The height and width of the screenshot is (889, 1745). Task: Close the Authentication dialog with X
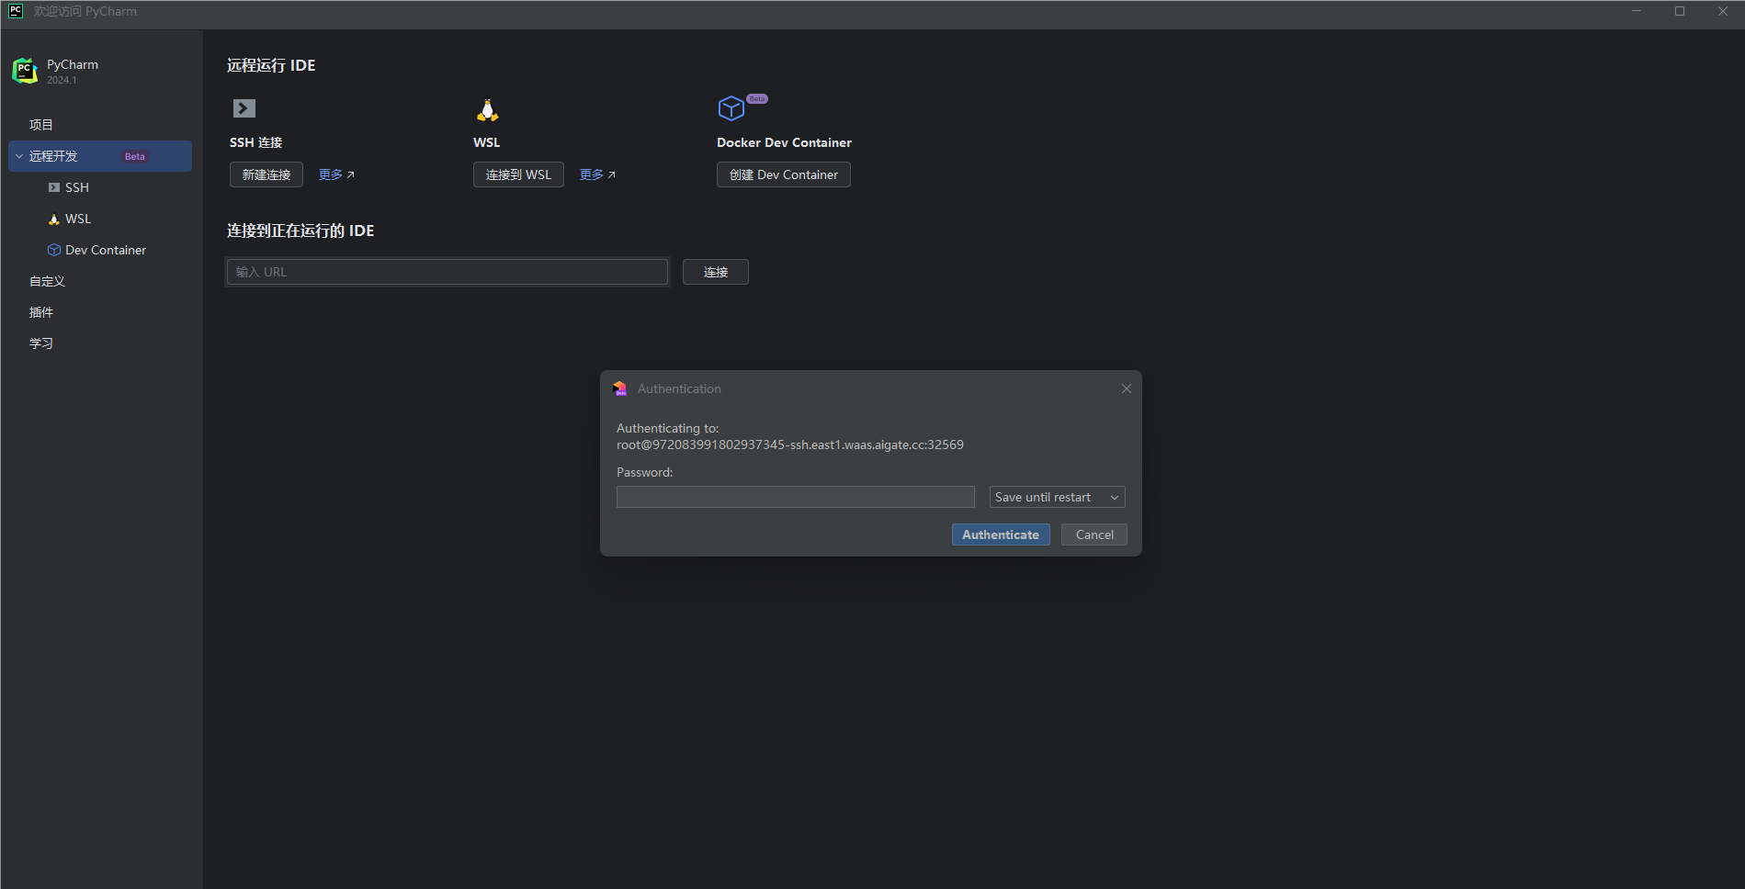[1126, 388]
